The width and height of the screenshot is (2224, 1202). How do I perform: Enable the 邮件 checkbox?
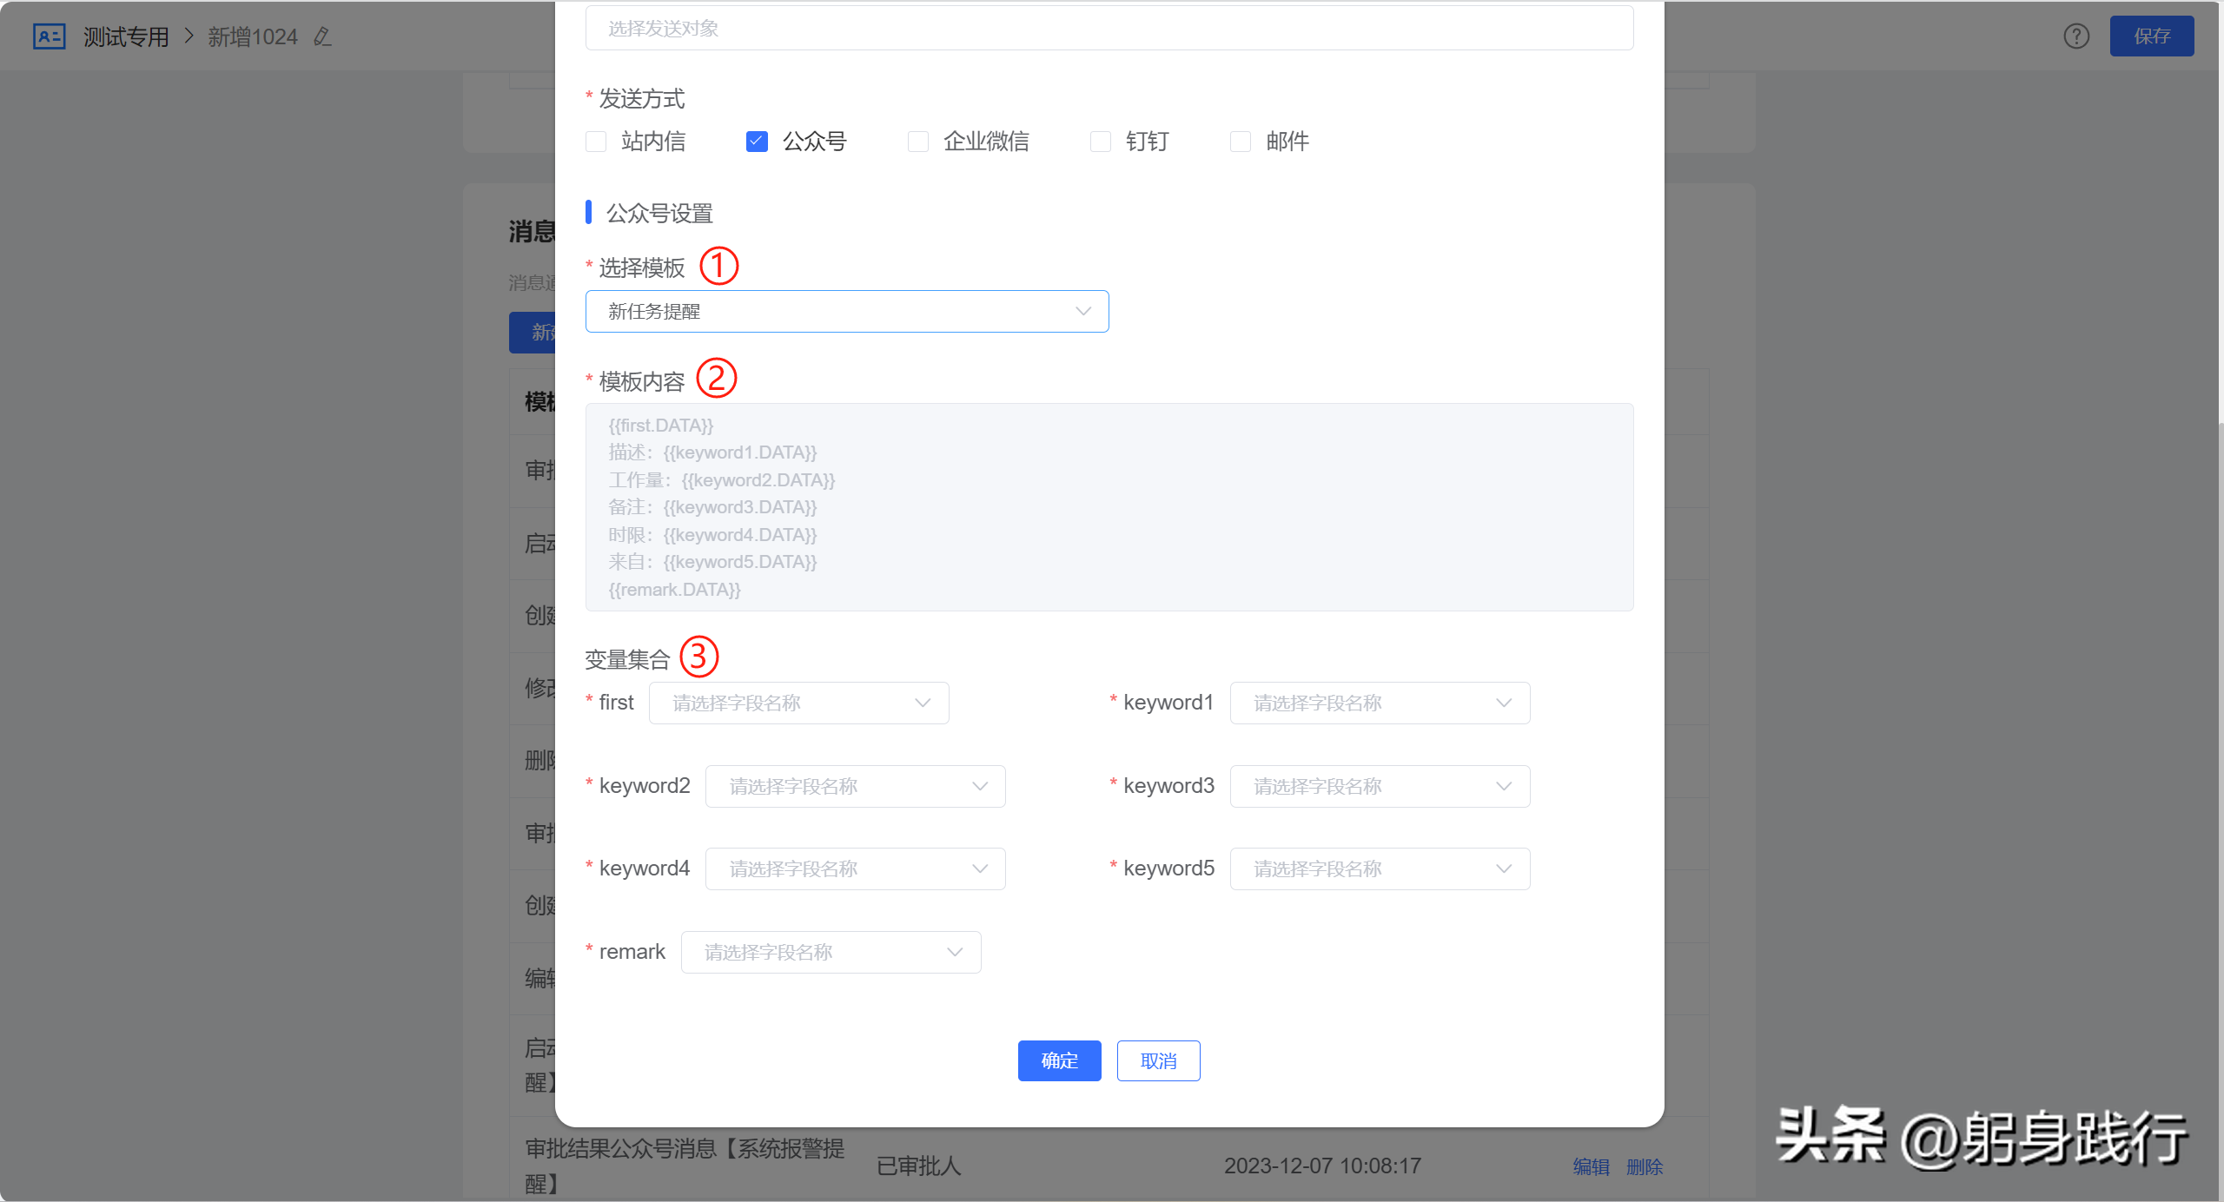point(1241,142)
